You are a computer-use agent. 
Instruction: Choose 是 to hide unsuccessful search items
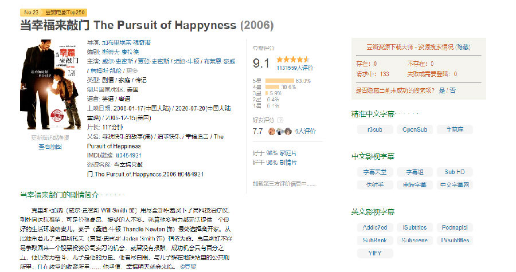point(442,90)
